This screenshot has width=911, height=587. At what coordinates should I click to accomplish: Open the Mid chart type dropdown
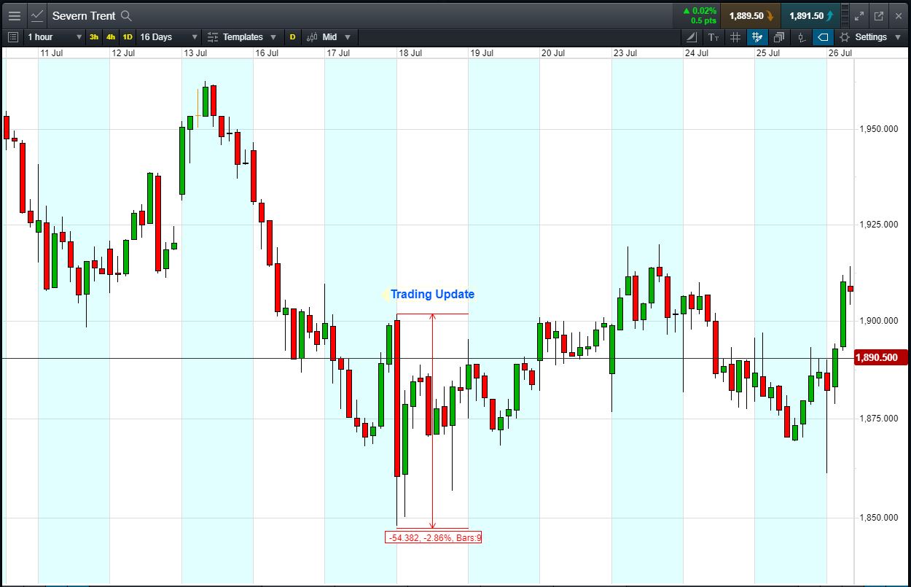329,37
